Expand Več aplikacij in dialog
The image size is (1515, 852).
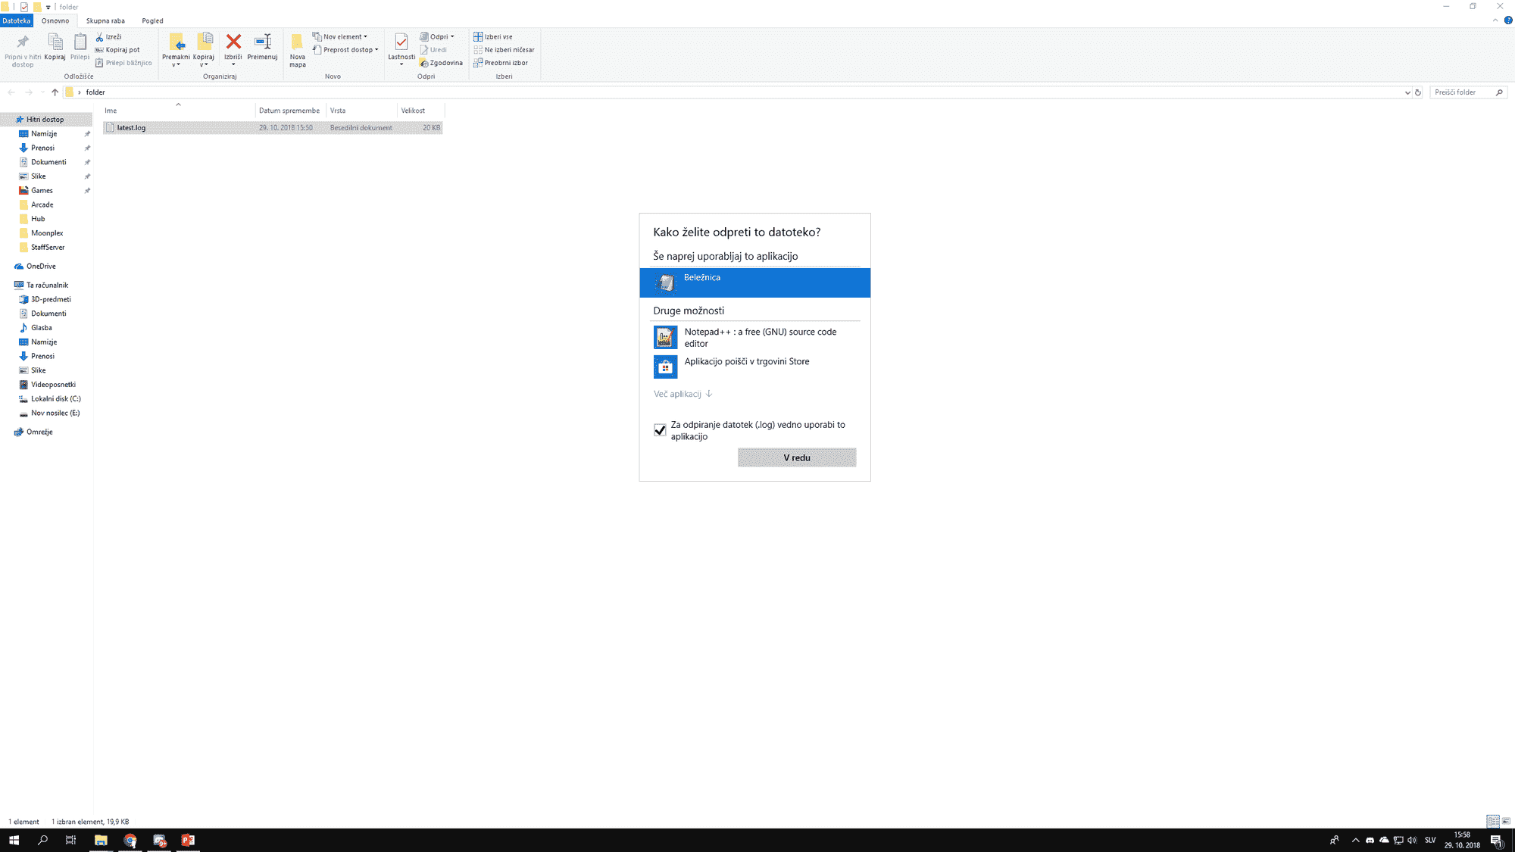click(683, 394)
